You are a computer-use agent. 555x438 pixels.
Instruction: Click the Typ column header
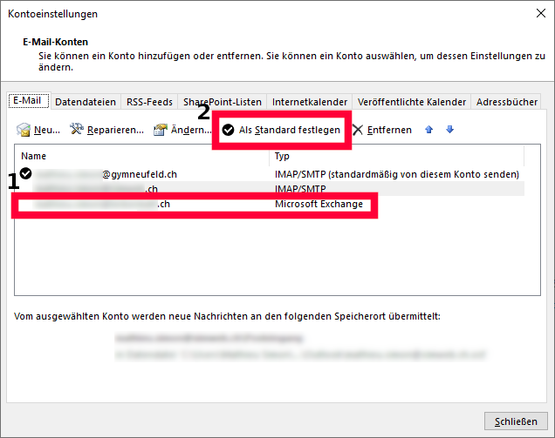(393, 157)
